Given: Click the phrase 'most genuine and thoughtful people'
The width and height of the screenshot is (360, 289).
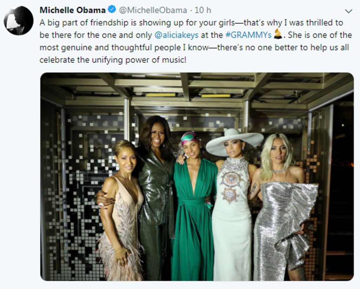Looking at the screenshot, I should point(110,47).
